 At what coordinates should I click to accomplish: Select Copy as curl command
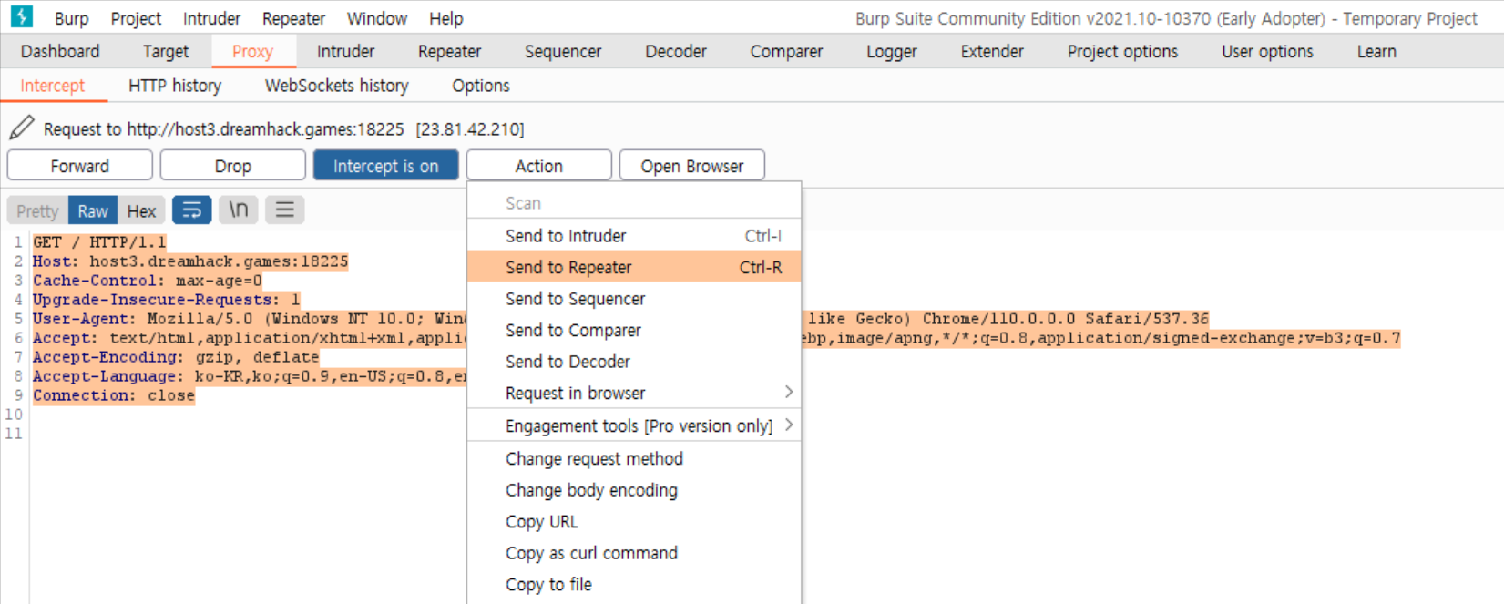tap(634, 553)
